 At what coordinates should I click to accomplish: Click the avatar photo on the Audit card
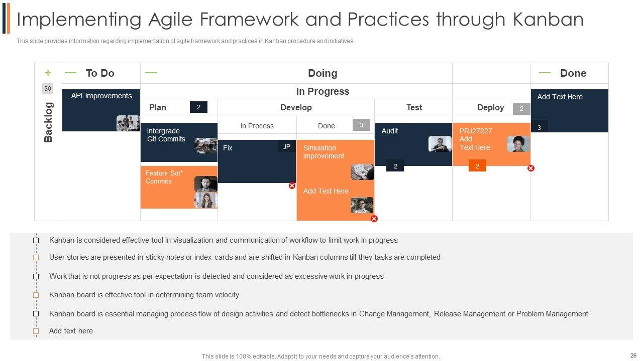pos(440,144)
